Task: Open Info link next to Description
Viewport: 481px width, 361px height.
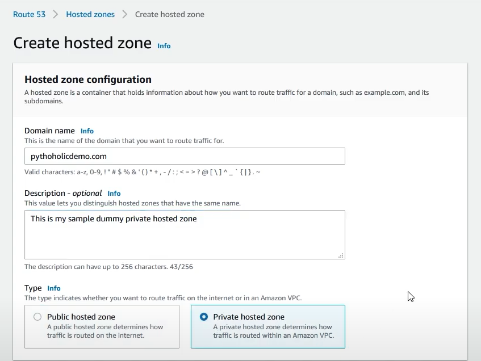Action: click(114, 194)
